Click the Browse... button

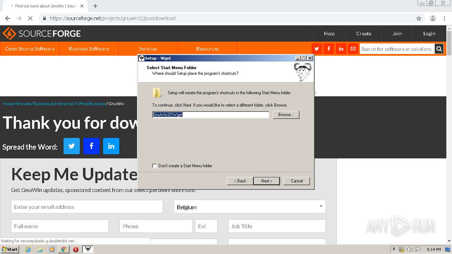coord(286,115)
